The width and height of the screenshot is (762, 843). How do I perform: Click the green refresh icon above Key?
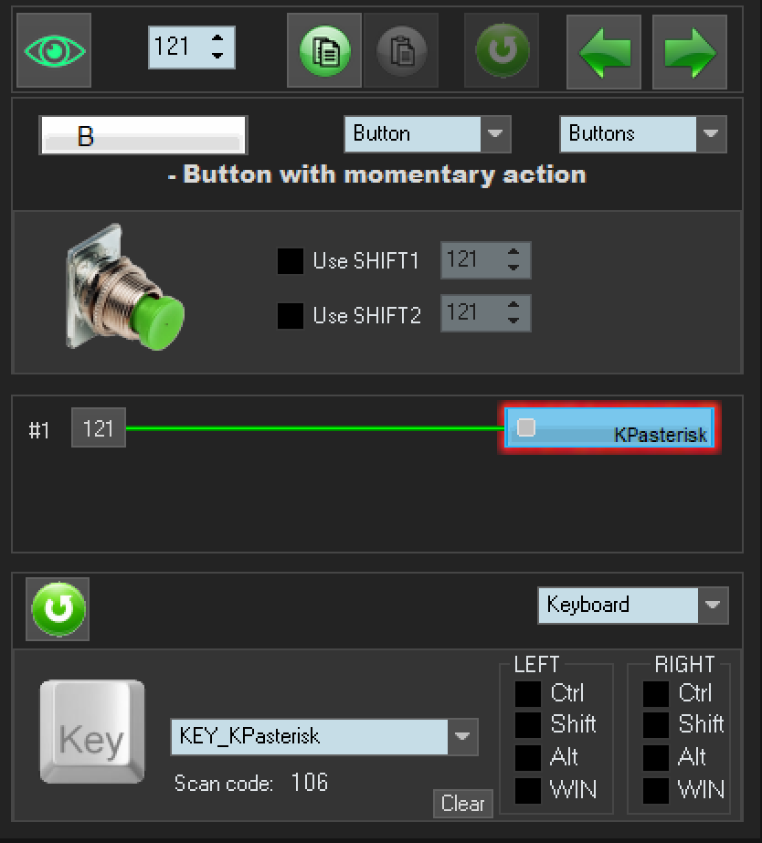pos(59,608)
